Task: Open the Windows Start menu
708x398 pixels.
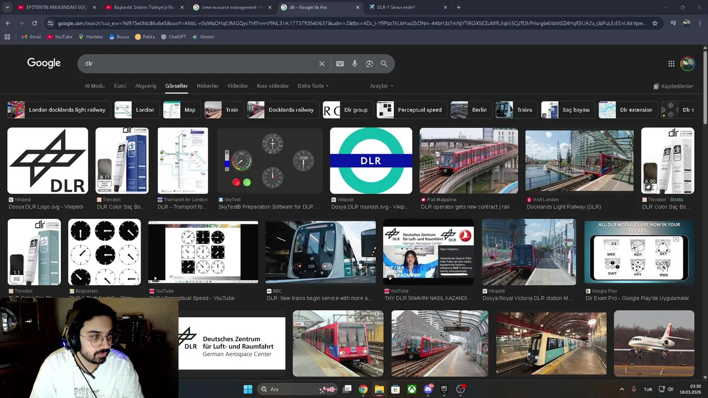Action: click(248, 389)
